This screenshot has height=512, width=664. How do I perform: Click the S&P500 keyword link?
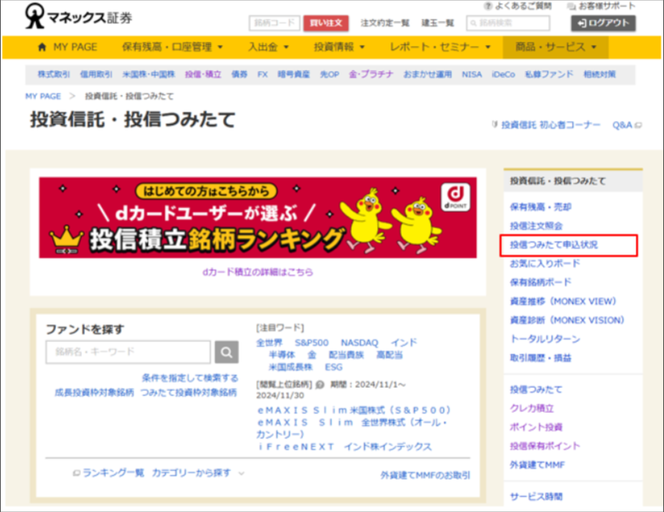pyautogui.click(x=312, y=343)
